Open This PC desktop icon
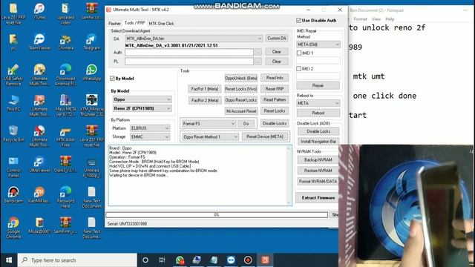 point(13,103)
